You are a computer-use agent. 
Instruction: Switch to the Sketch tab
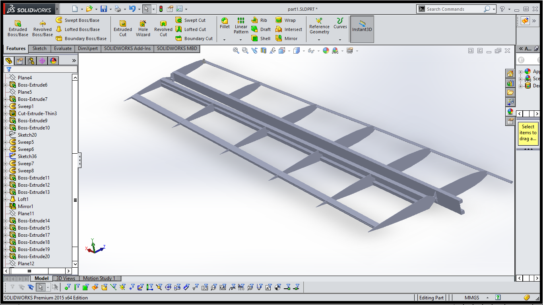point(39,48)
